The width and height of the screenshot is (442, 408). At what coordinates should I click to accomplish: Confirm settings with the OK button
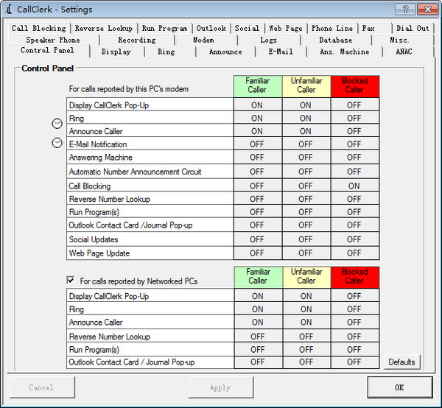point(400,387)
